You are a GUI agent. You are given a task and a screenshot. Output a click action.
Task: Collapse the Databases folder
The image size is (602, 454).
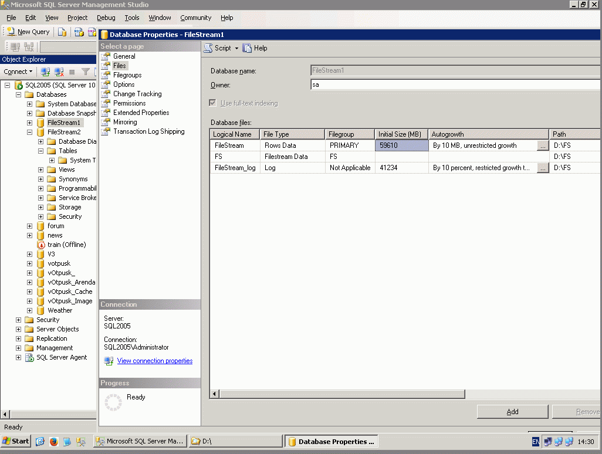coord(18,94)
